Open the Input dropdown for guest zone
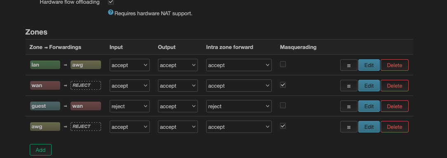The image size is (447, 158). 130,106
